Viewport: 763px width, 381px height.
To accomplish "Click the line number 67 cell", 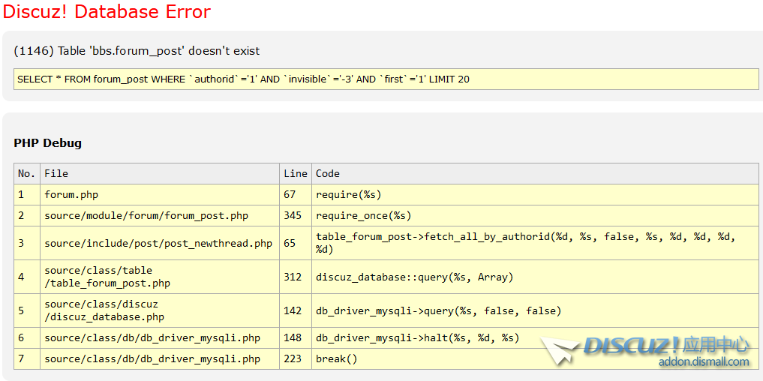I will (x=296, y=195).
